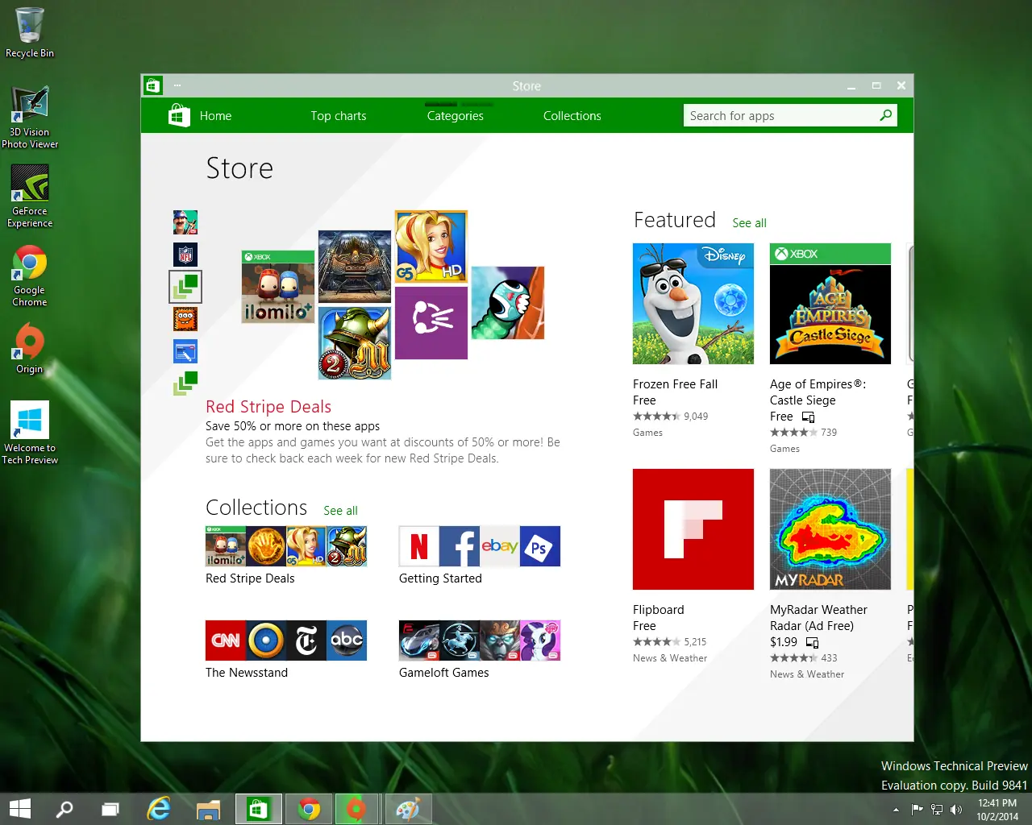Expand hidden system tray icons arrow

click(896, 810)
